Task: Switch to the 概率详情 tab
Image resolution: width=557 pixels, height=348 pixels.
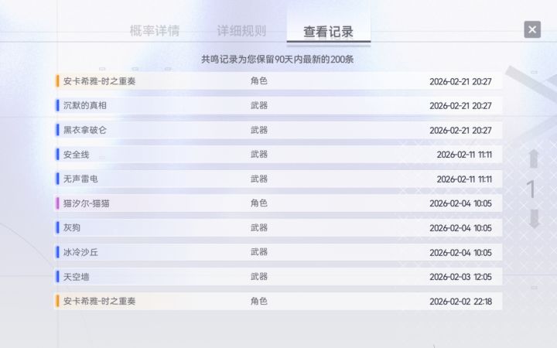Action: click(x=155, y=31)
